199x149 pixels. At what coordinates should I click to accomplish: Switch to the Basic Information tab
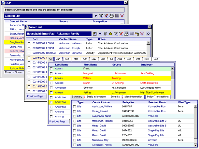pos(96,97)
